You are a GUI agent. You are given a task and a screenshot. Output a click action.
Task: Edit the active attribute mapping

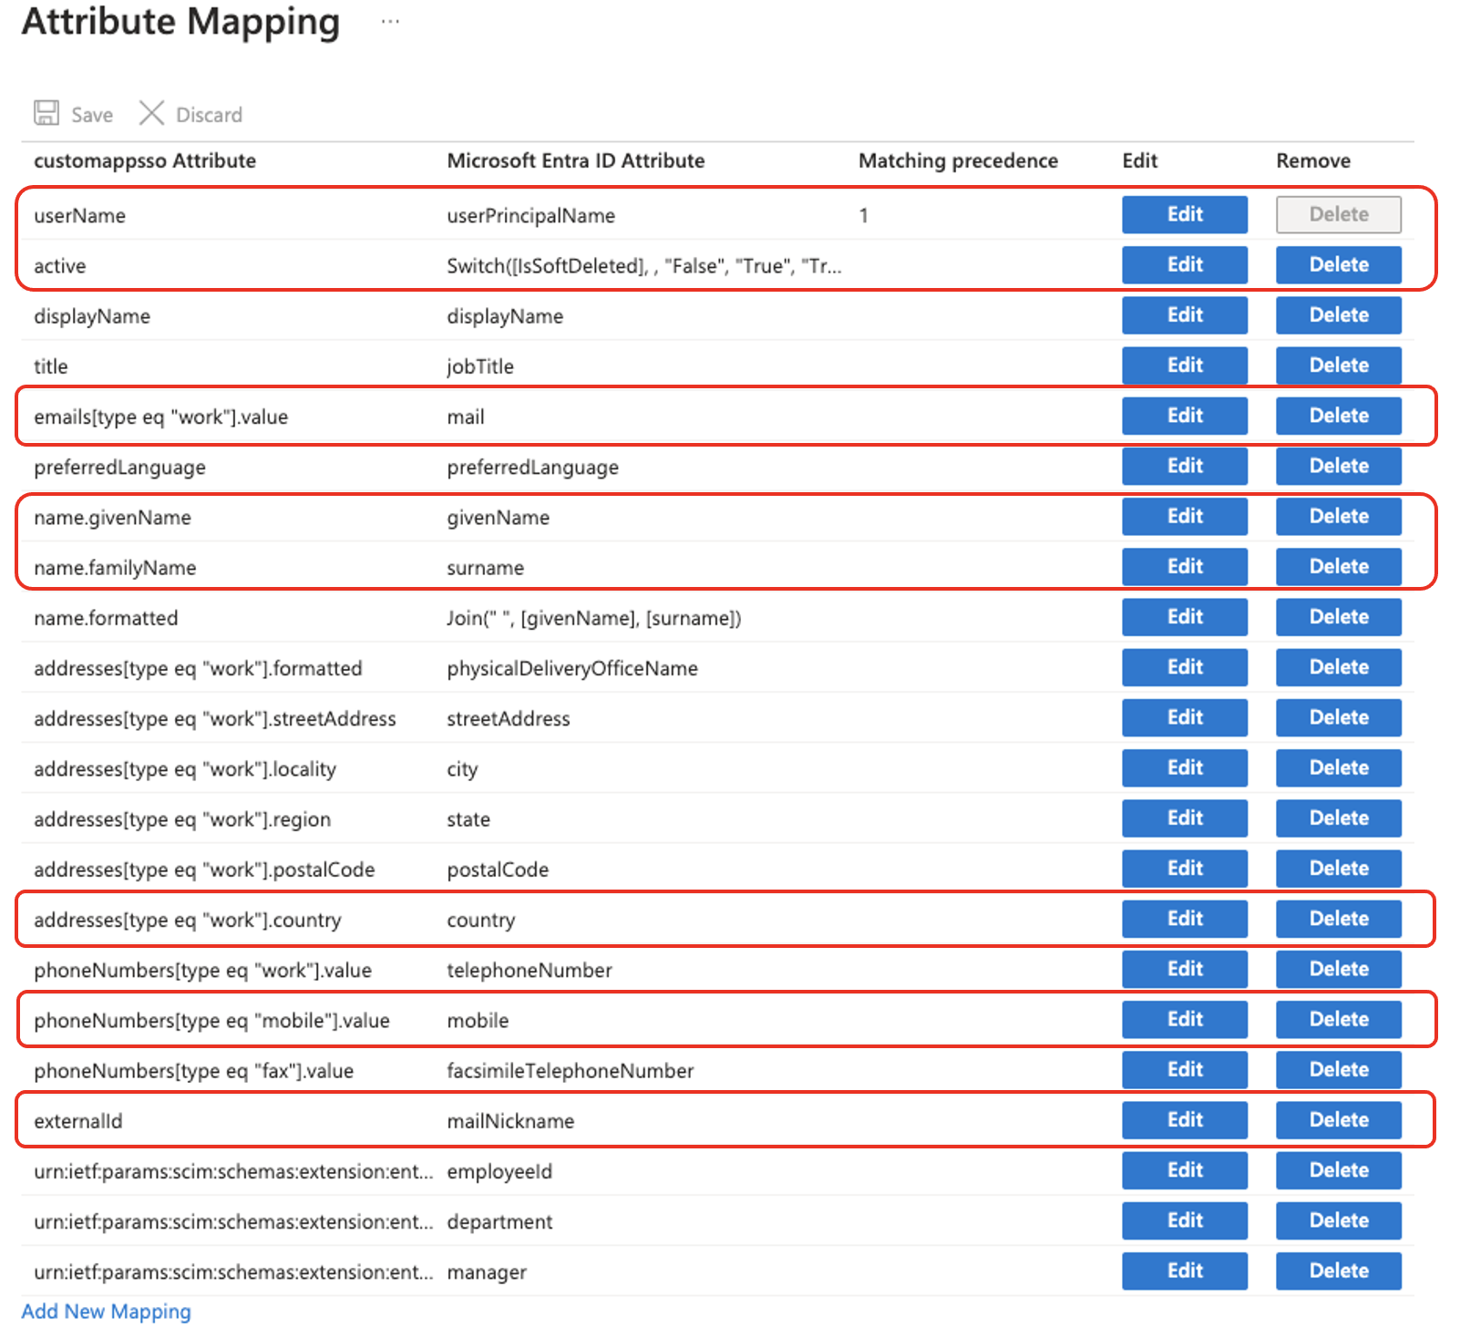click(x=1184, y=264)
